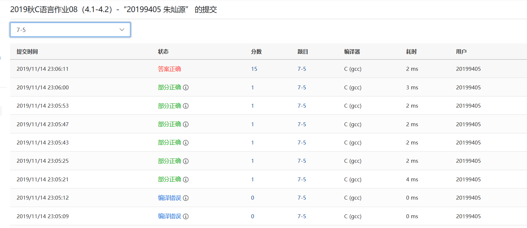Click info icon beside 23:06:00 partial-correct status
Screen dimensions: 527x228
pos(186,87)
